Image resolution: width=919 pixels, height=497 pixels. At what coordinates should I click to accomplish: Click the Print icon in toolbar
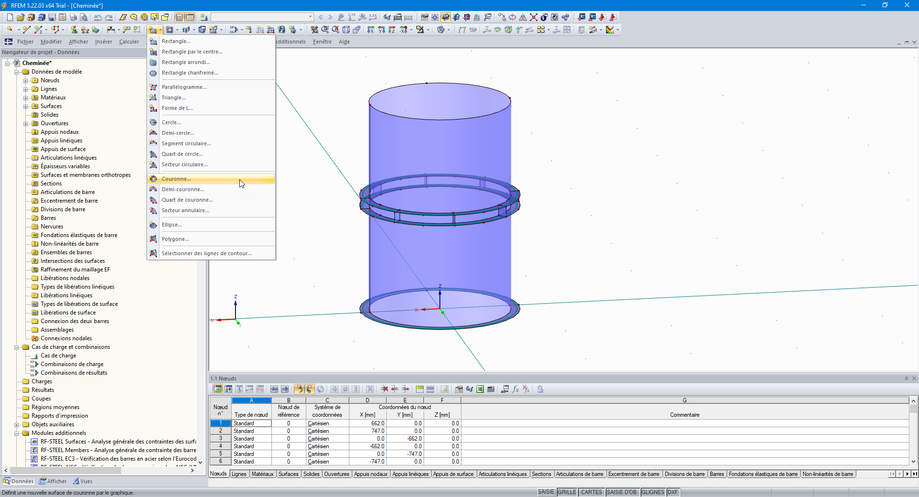[73, 17]
